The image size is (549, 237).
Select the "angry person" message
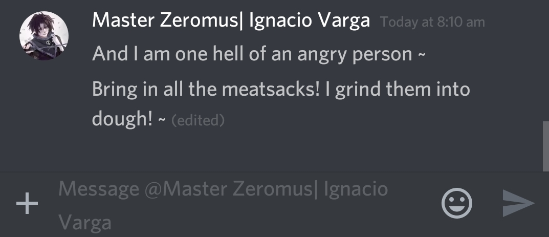258,54
